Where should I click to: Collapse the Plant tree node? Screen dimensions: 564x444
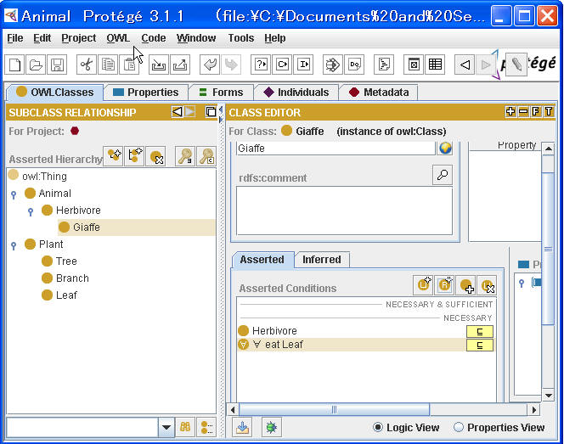pos(14,244)
